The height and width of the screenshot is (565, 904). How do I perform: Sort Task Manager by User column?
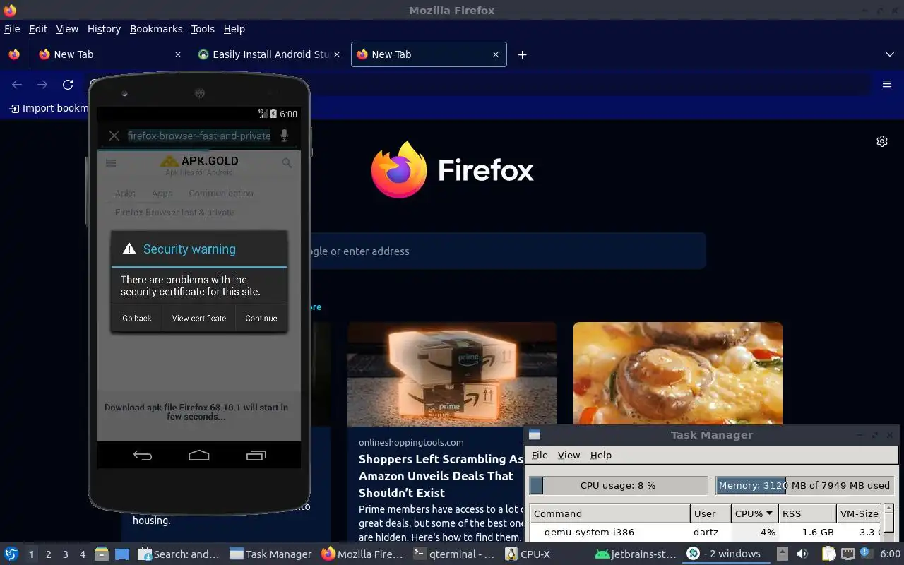(710, 513)
